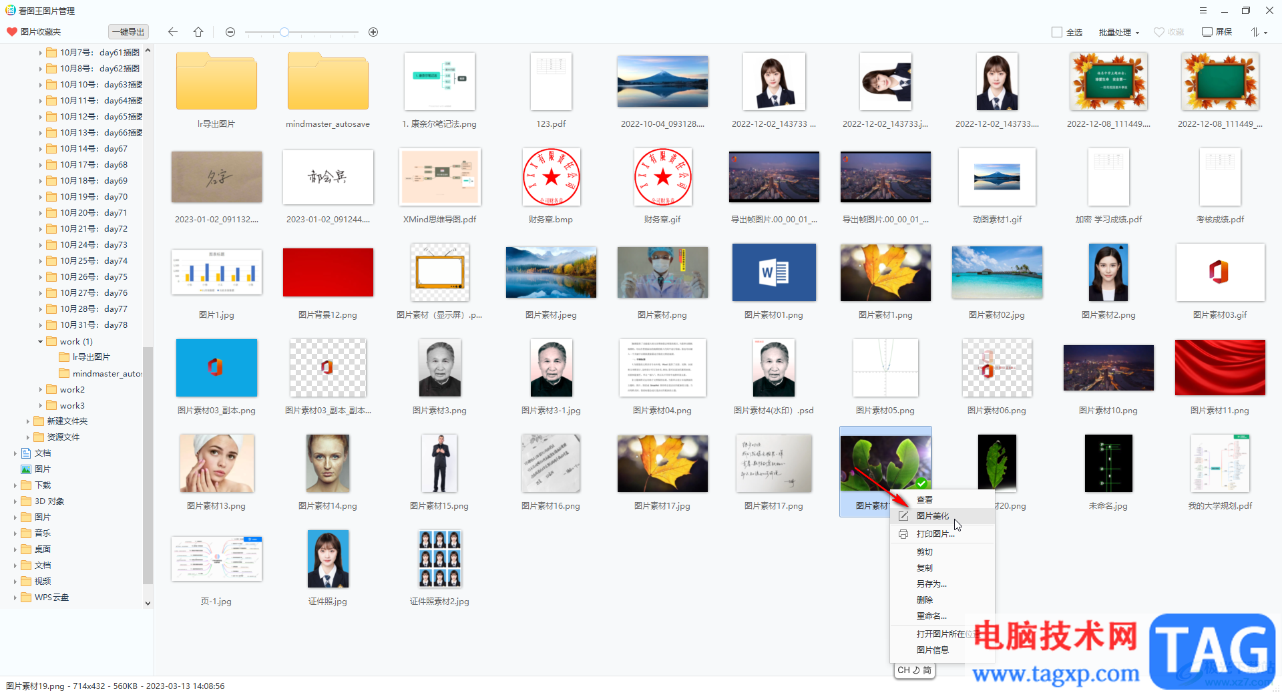Click the red heart favorites icon

click(11, 32)
